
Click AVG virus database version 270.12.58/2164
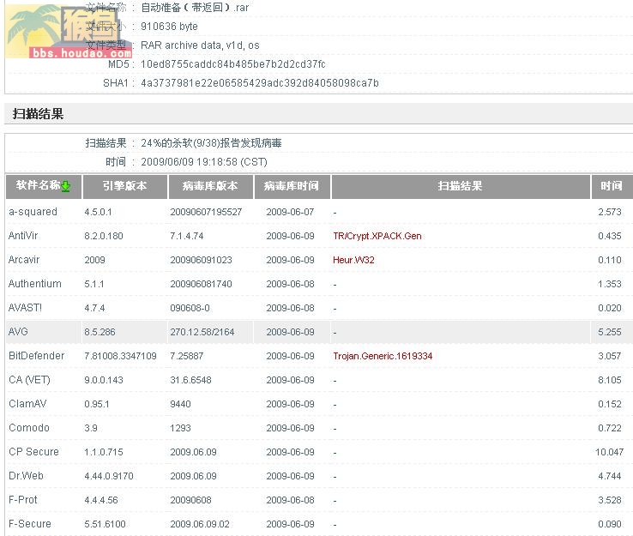(202, 332)
